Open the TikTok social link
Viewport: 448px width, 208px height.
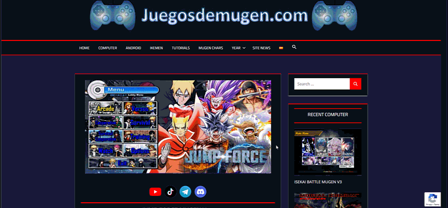click(x=170, y=192)
